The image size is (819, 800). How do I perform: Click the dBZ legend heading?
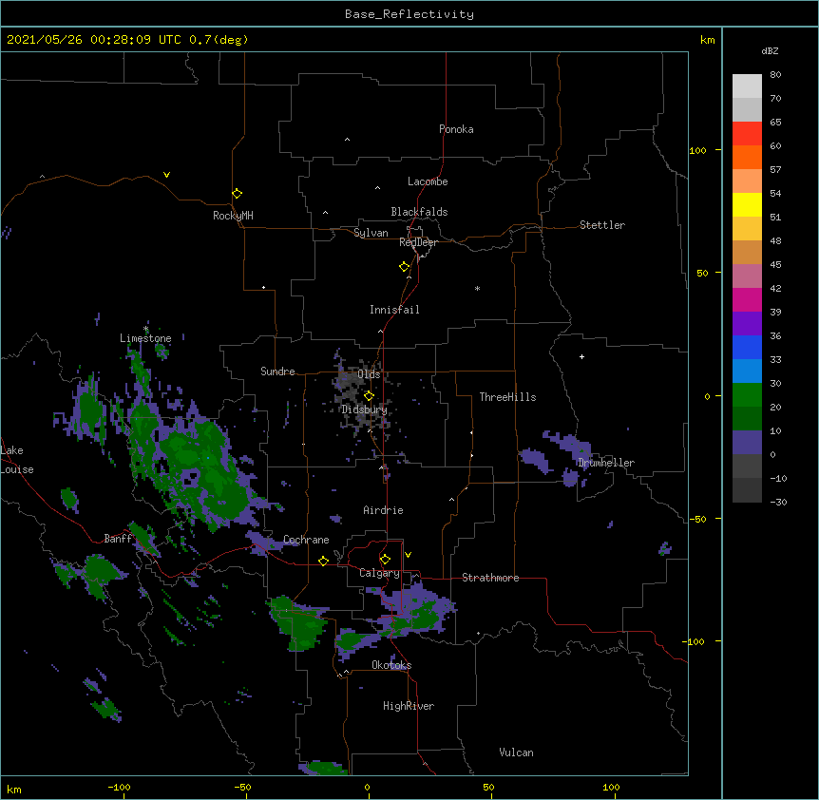point(770,50)
